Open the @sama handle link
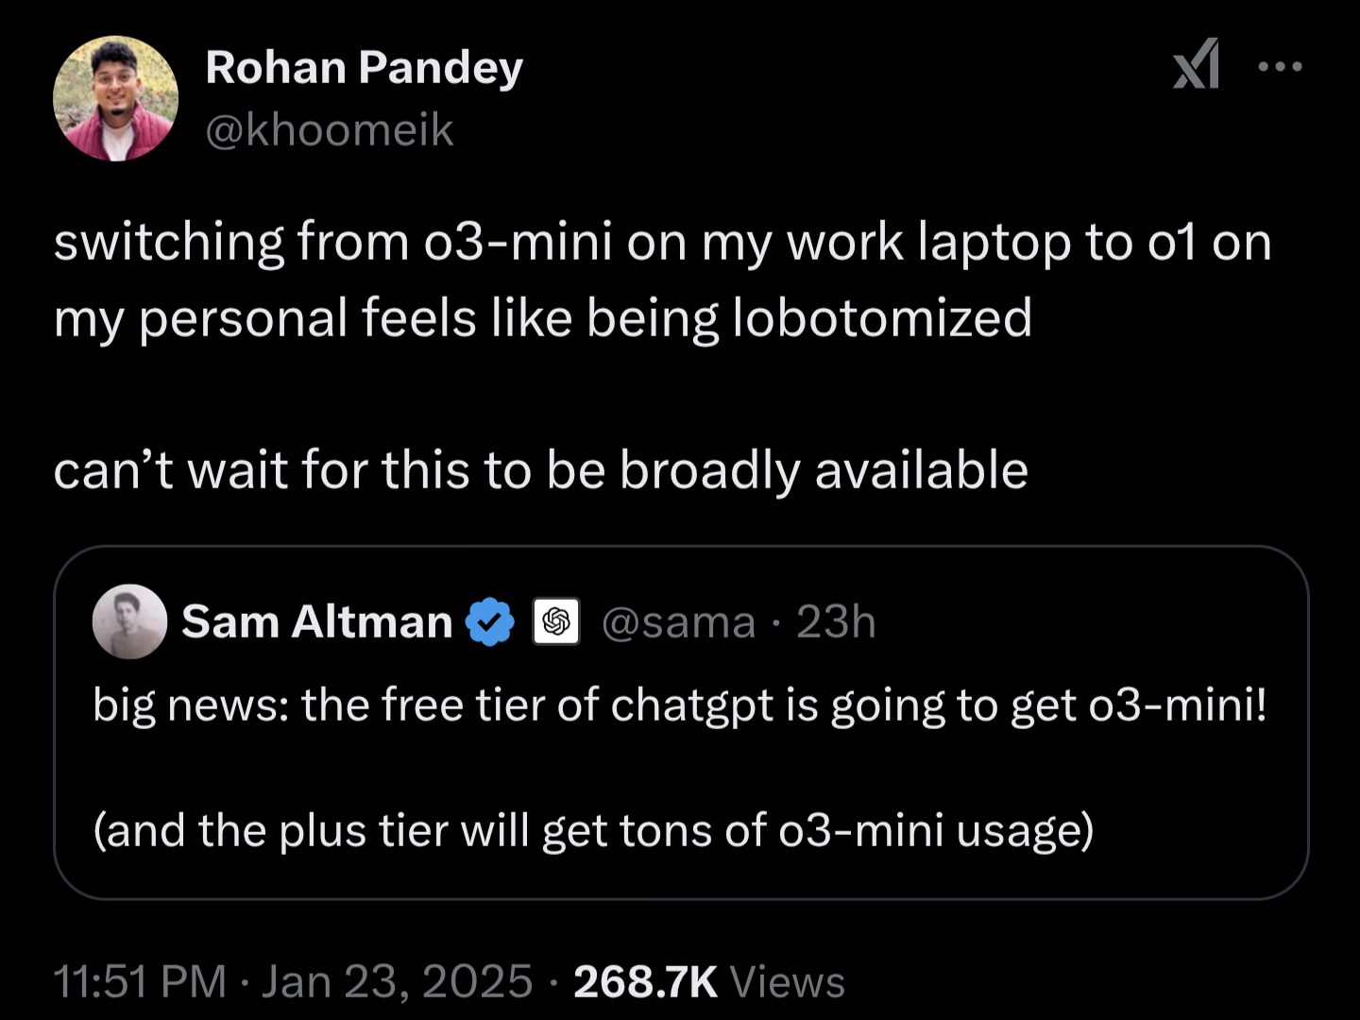1360x1020 pixels. 678,622
